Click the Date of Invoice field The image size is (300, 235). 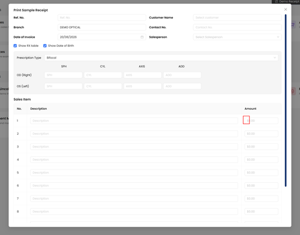point(102,37)
